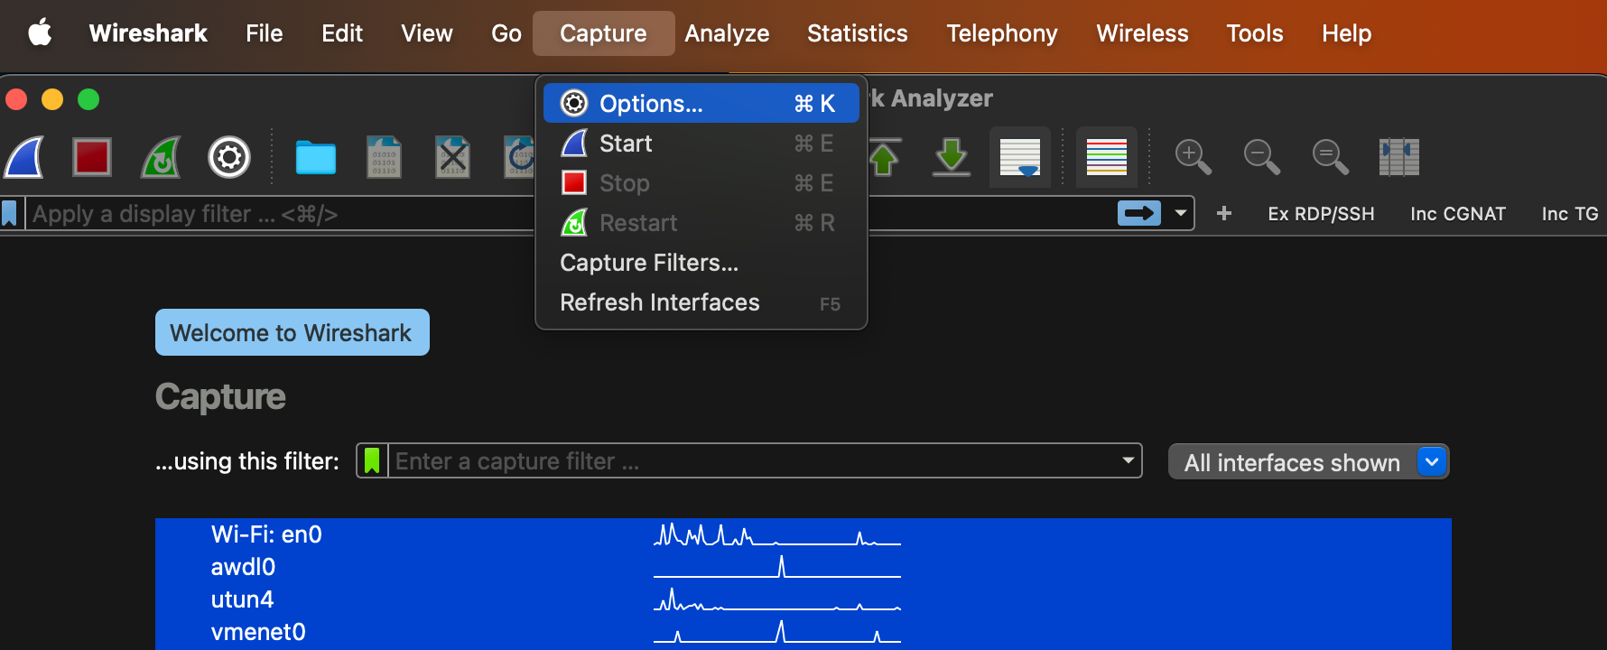Click the Wi-Fi: en0 traffic sparkline
The image size is (1607, 650).
click(777, 534)
